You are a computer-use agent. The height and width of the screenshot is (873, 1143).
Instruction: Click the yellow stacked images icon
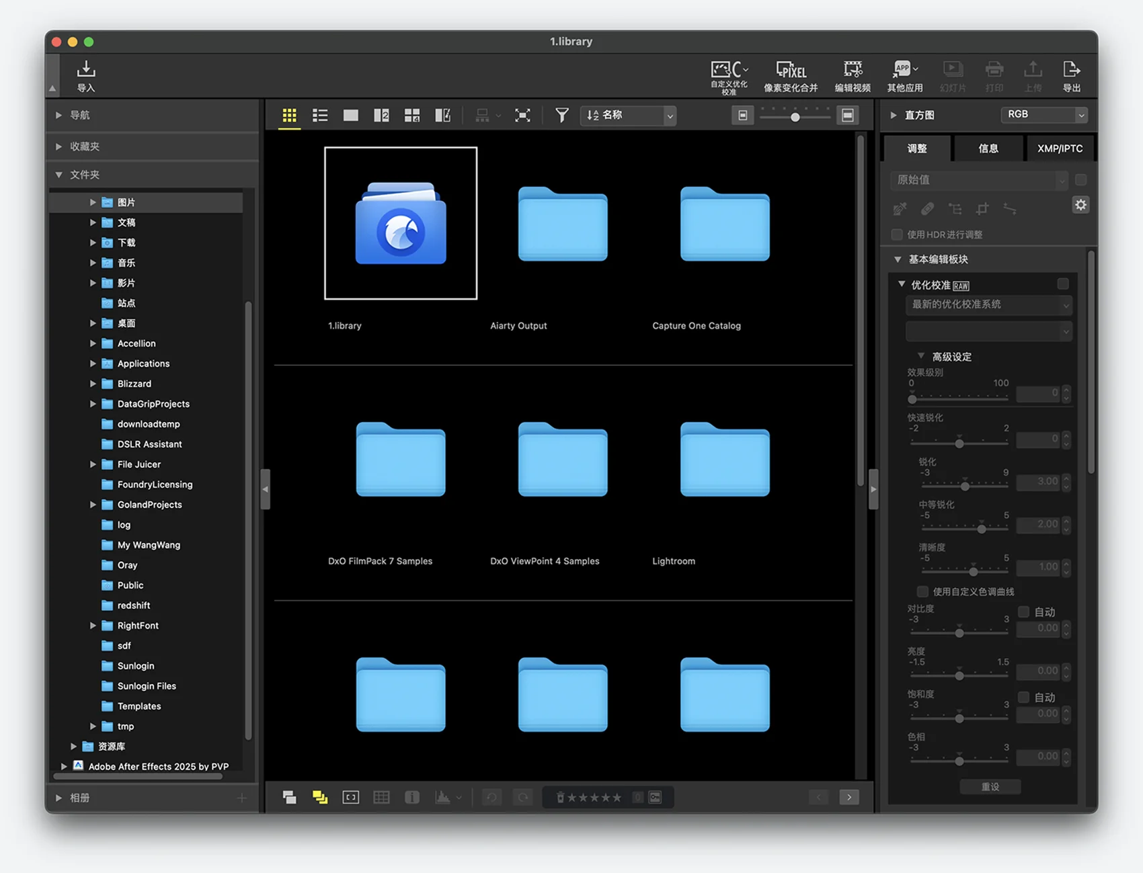320,798
